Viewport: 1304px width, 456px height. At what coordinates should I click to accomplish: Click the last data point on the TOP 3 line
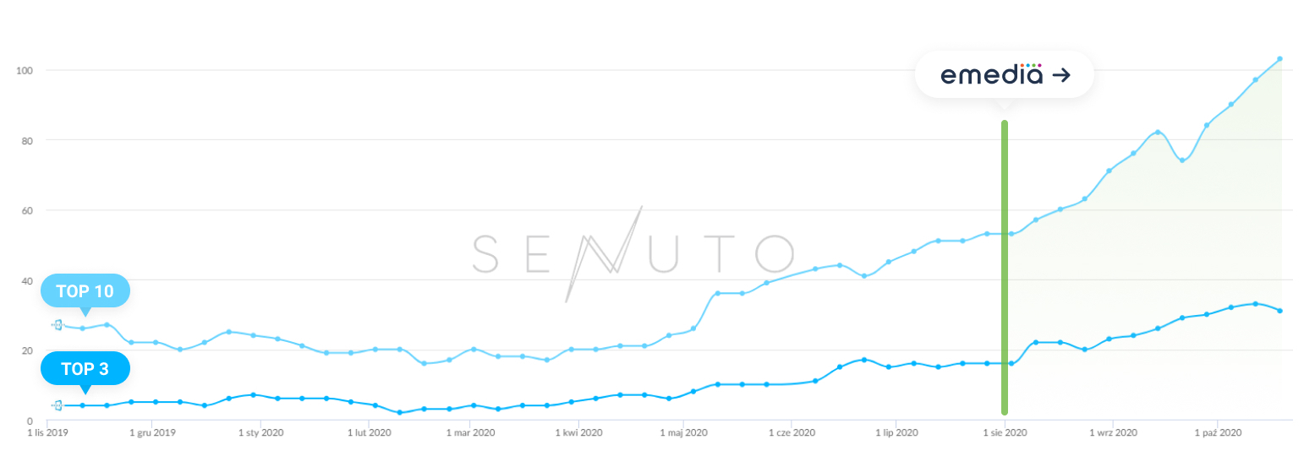click(x=1279, y=311)
